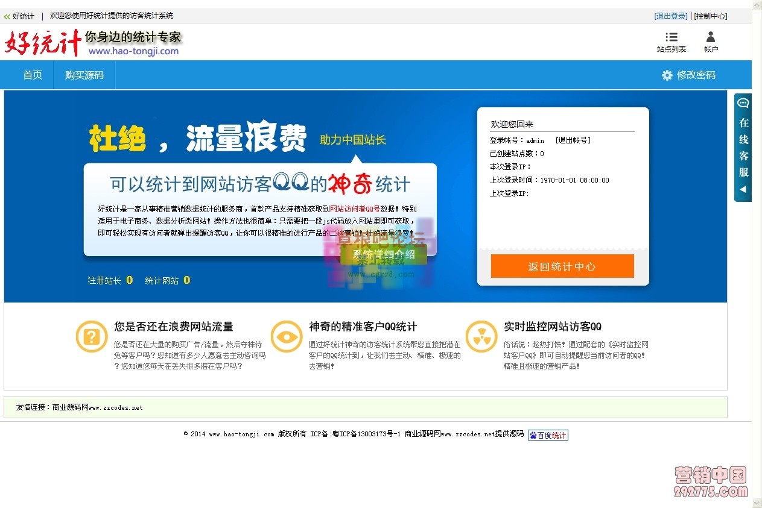
Task: Click the 退出登录 link at top right
Action: (x=670, y=16)
